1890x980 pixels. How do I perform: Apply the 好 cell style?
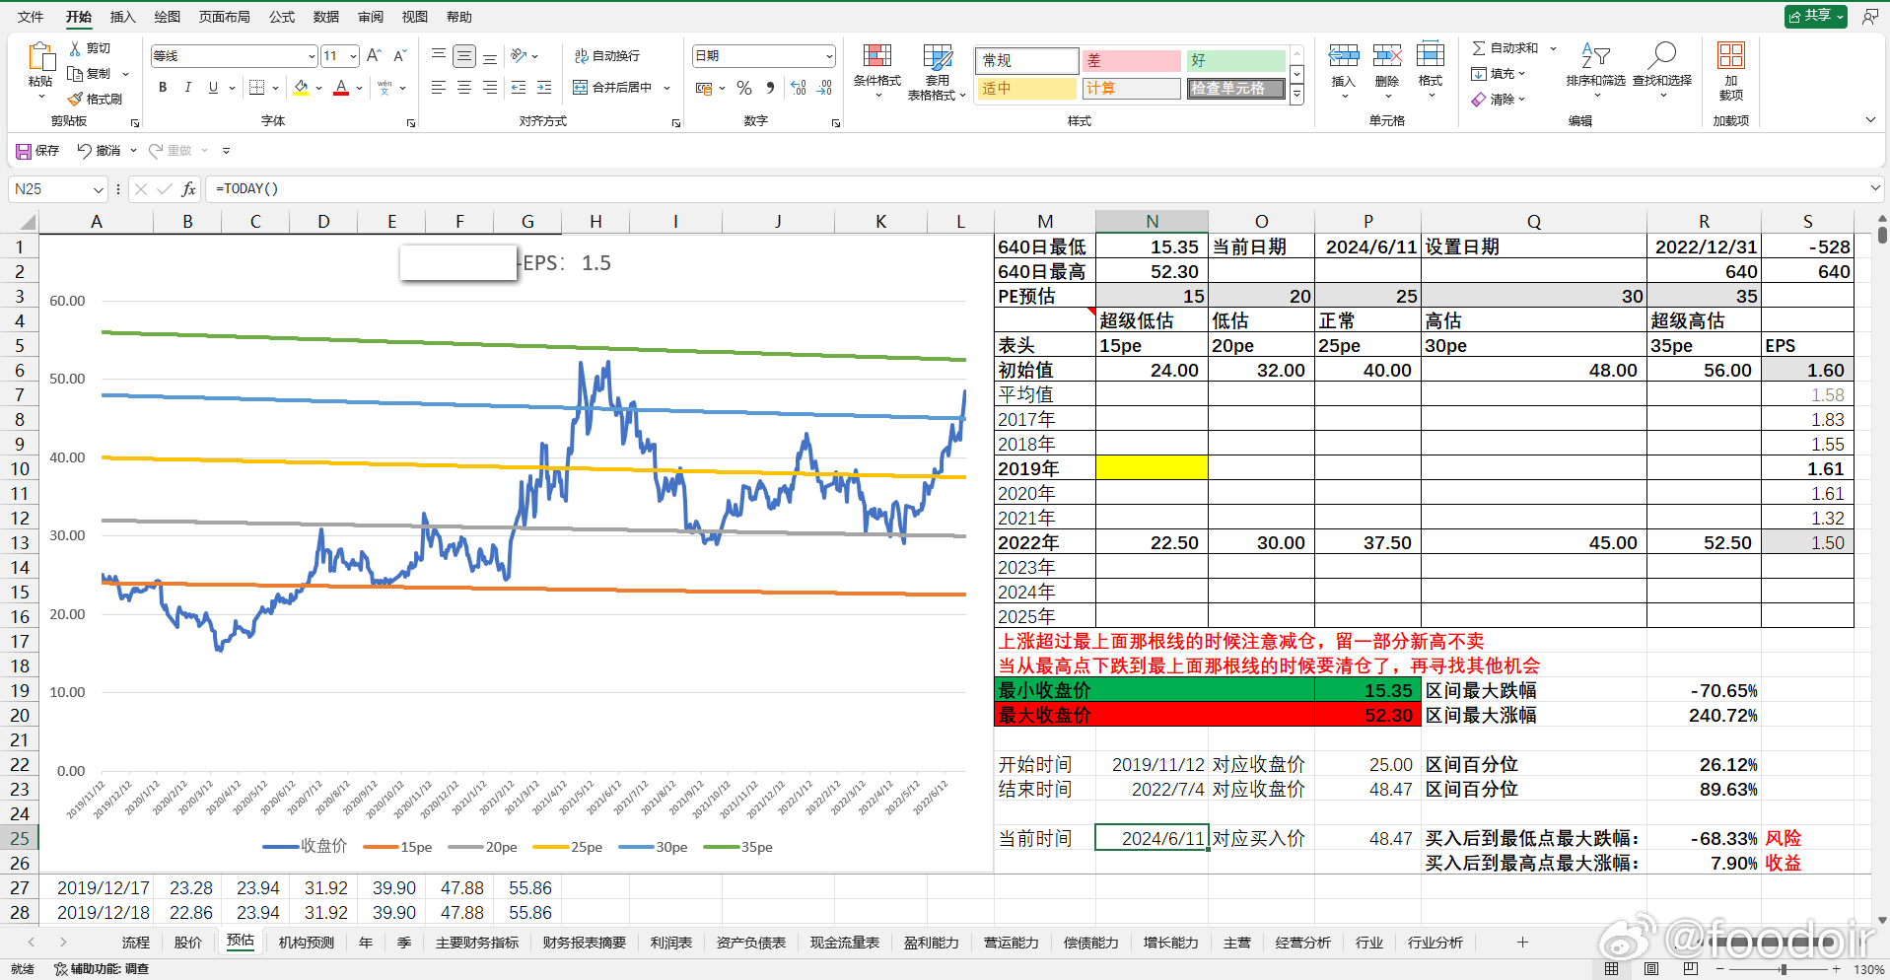[x=1235, y=60]
